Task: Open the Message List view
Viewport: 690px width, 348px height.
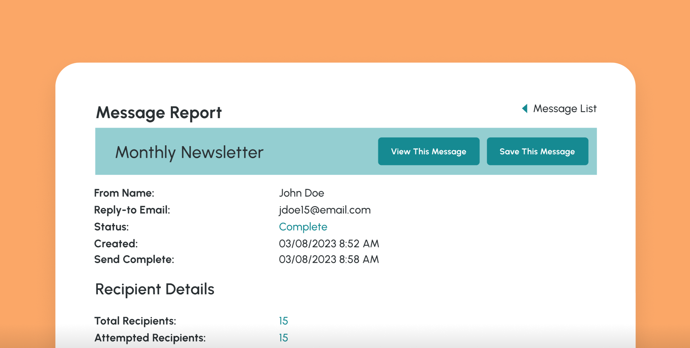Action: (564, 109)
